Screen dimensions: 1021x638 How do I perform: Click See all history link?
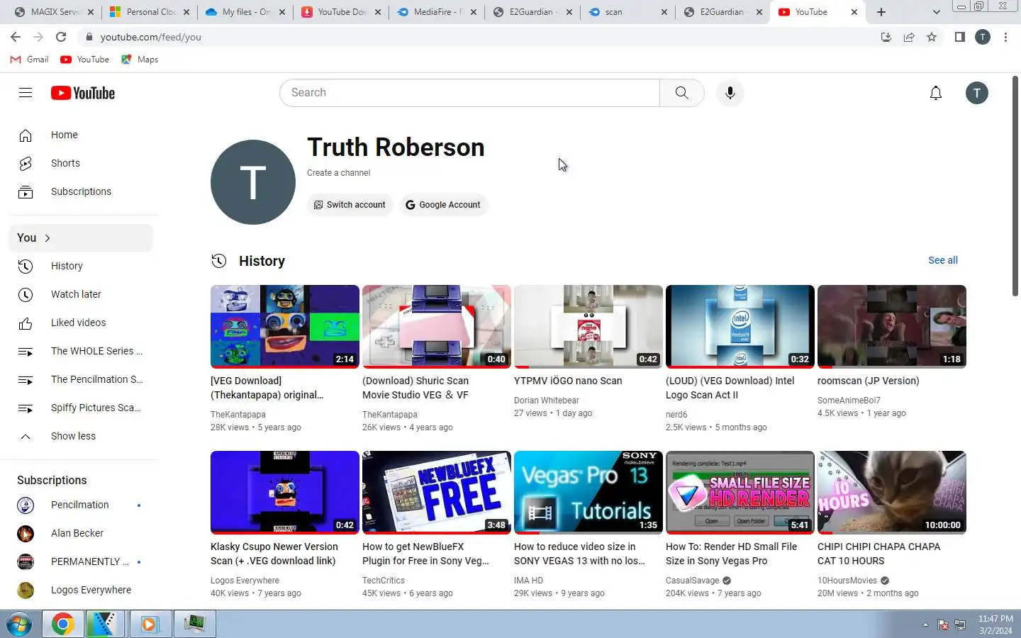pos(943,260)
